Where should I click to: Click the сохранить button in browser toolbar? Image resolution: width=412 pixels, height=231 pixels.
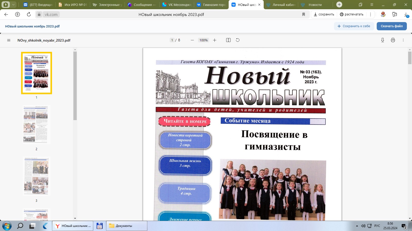324,14
